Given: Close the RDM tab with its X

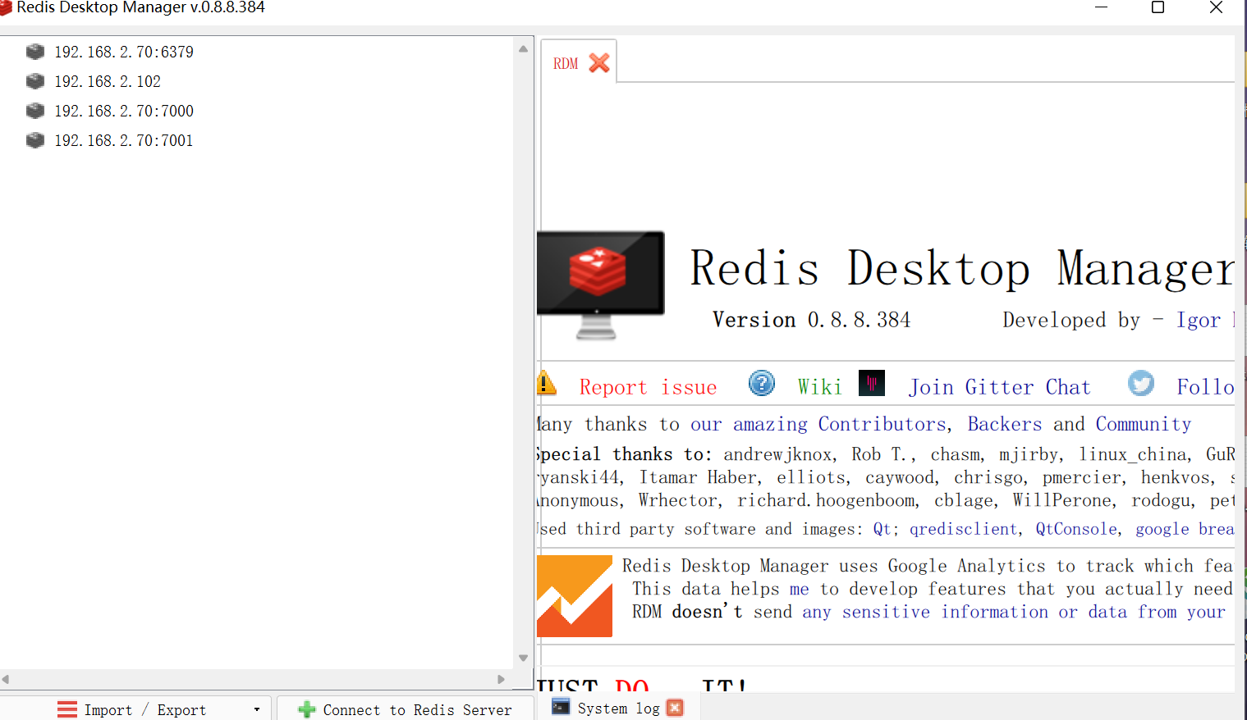Looking at the screenshot, I should pos(598,61).
